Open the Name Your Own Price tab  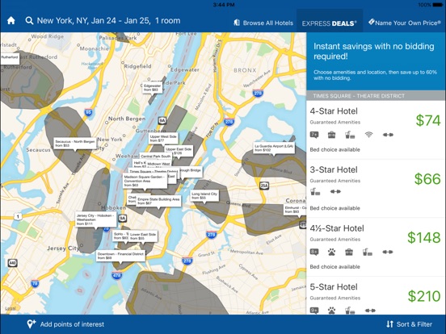click(x=405, y=23)
